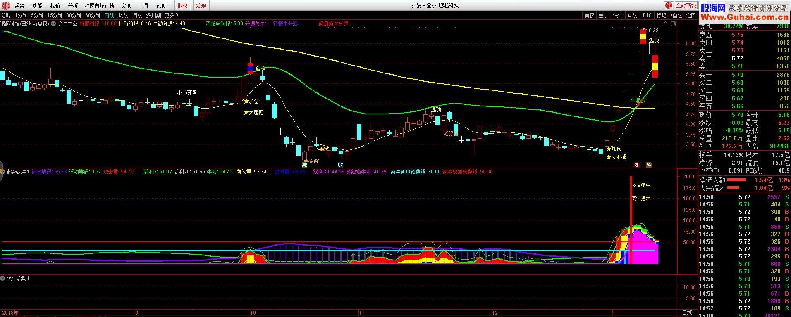791x317 pixels.
Task: Click the diamond icon at chart top-right
Action: point(666,24)
